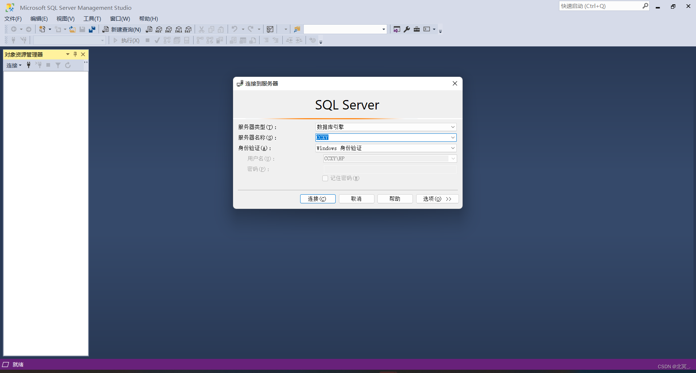Expand the 身份验证 dropdown
Image resolution: width=696 pixels, height=373 pixels.
[453, 148]
